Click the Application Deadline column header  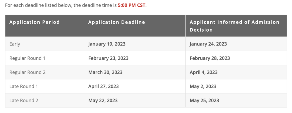tap(117, 22)
